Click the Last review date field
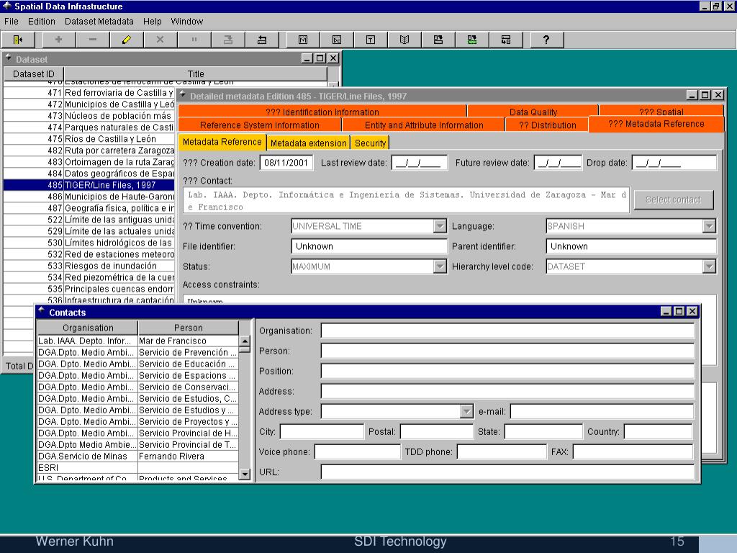This screenshot has width=737, height=553. click(420, 163)
